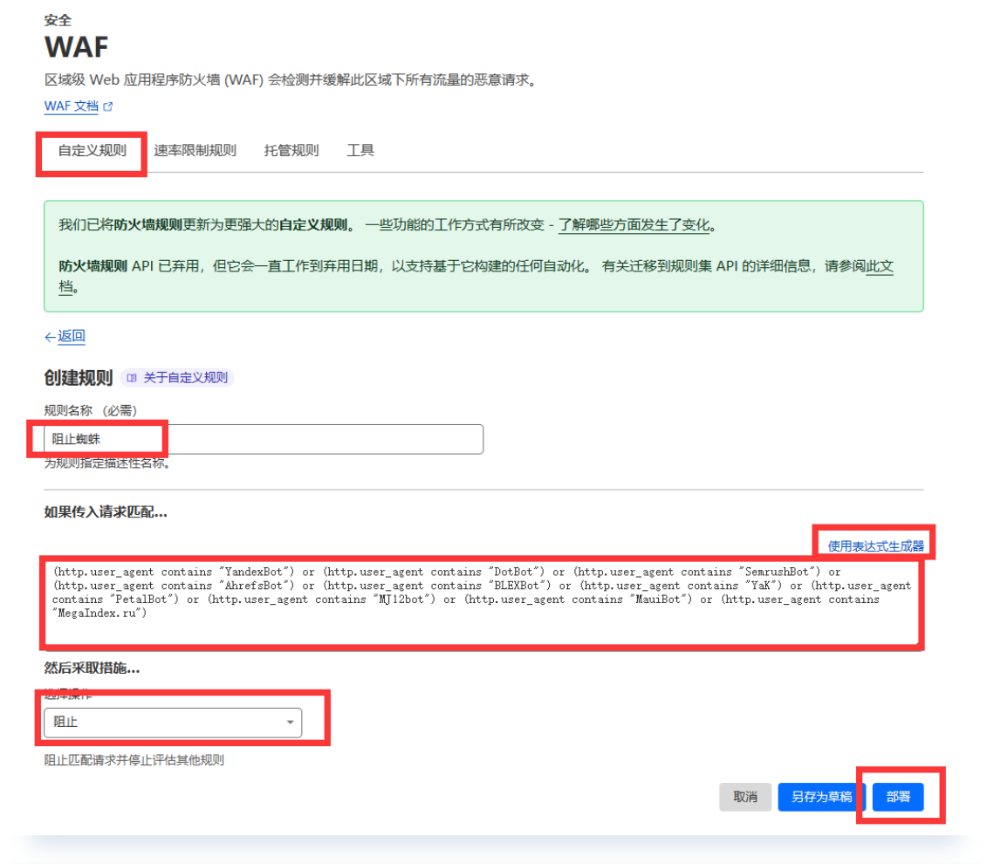This screenshot has height=864, width=987.
Task: Focus the 规则名称 input field
Action: click(264, 439)
